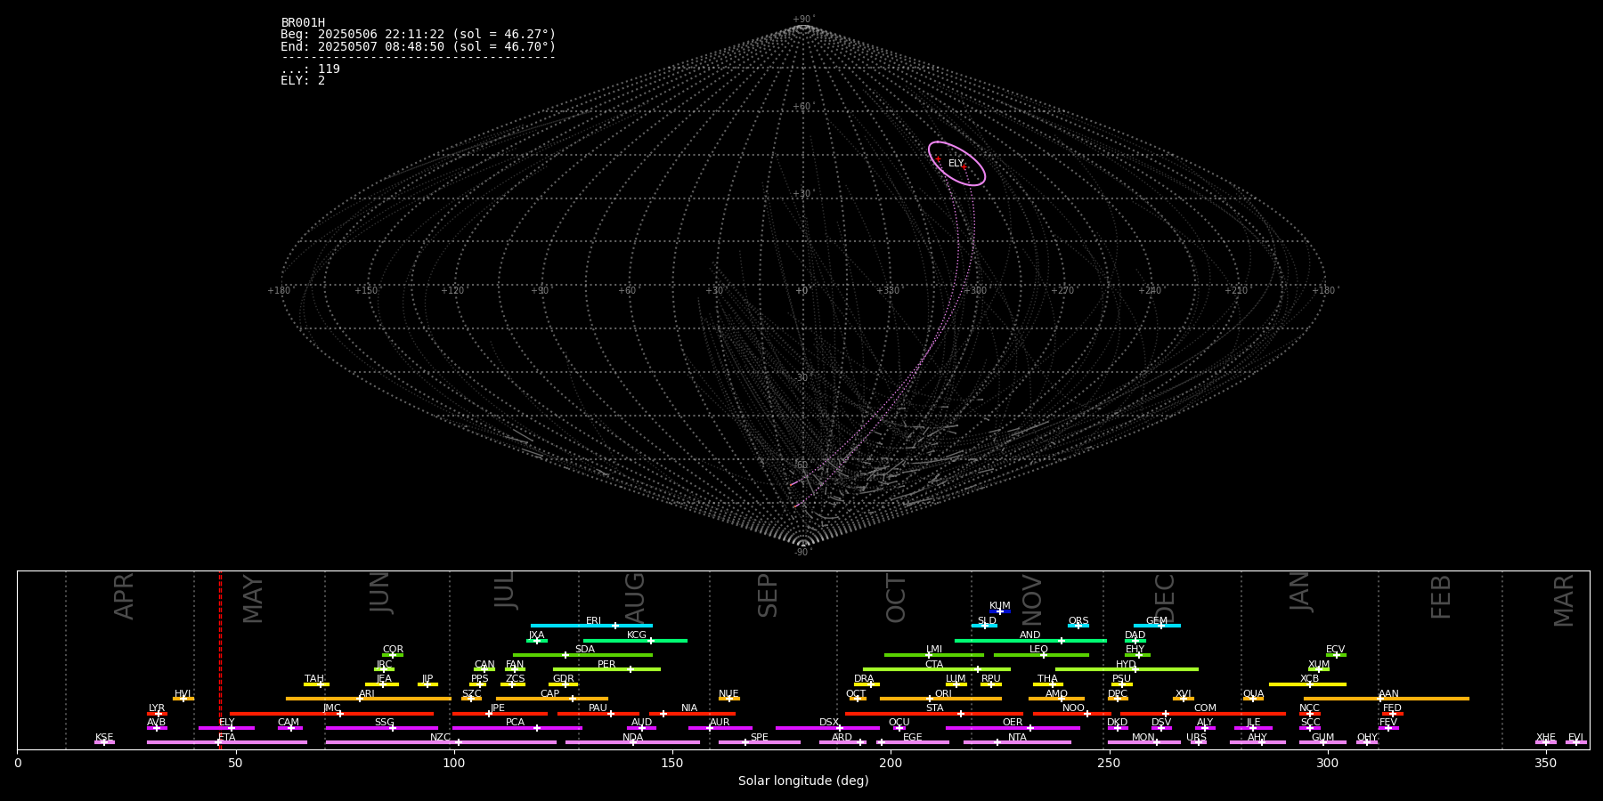Select the PCA shower label
The height and width of the screenshot is (801, 1603).
pos(515,722)
